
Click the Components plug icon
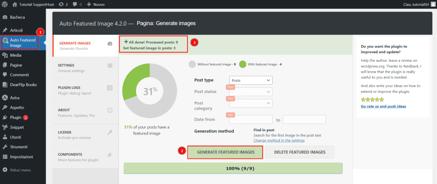[x=110, y=155]
